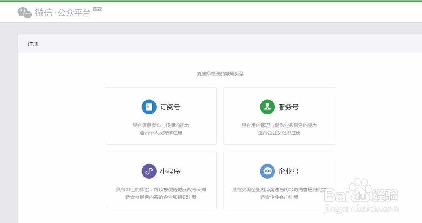
Task: Click the text 适合个人及媒体注册
Action: (161, 133)
